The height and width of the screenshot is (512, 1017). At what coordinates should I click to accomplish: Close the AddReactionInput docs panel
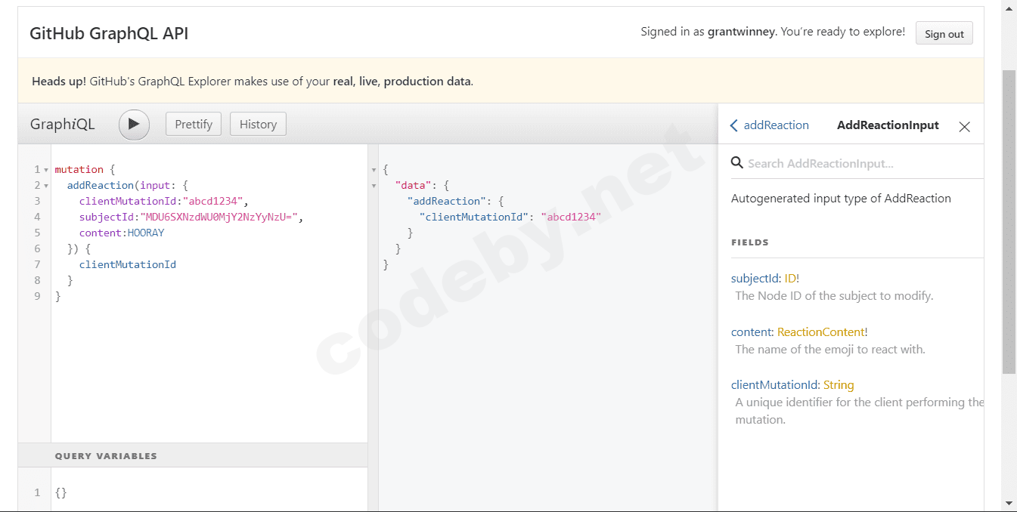pyautogui.click(x=964, y=127)
